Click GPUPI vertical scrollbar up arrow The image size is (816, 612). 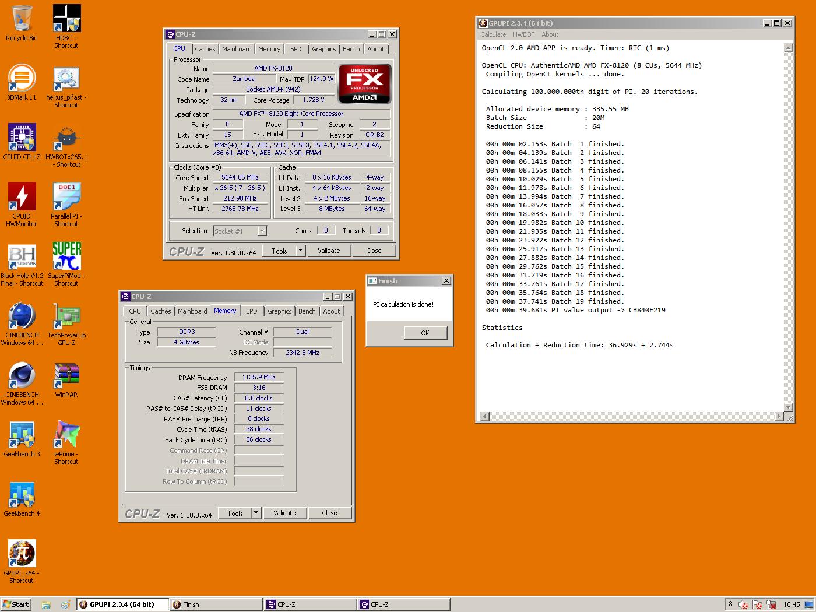tap(789, 48)
